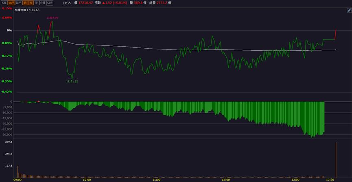The image size is (352, 182).
Task: Toggle the 均 average line button
Action: 25,3
